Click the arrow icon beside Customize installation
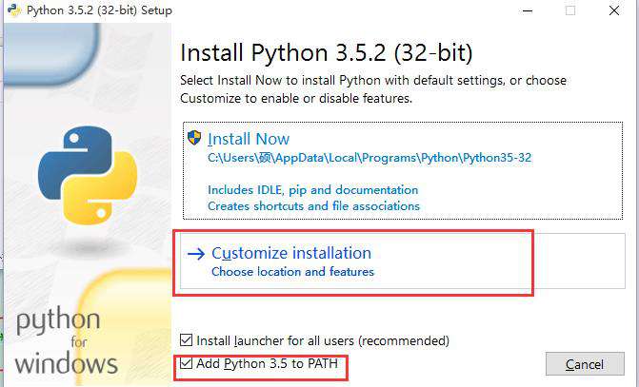This screenshot has width=639, height=387. [x=196, y=254]
